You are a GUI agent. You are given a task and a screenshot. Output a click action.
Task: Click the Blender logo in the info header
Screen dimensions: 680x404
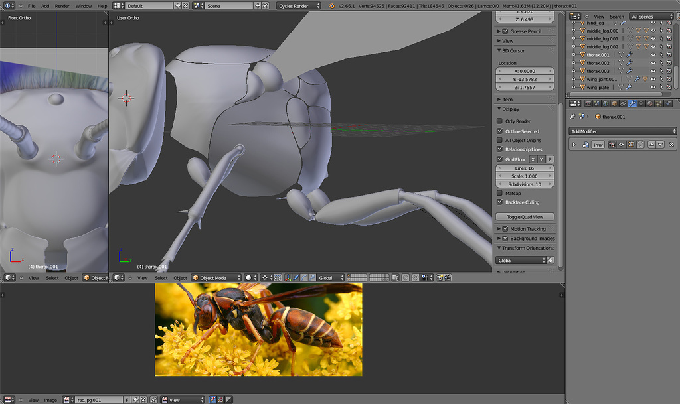pyautogui.click(x=332, y=5)
